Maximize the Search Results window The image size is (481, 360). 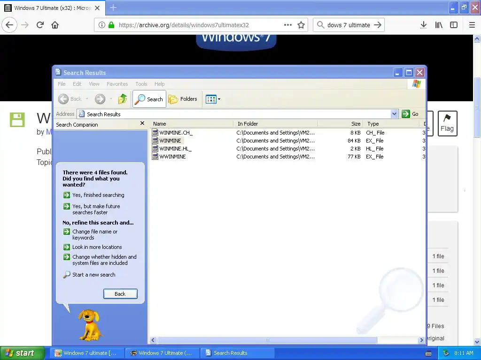409,73
